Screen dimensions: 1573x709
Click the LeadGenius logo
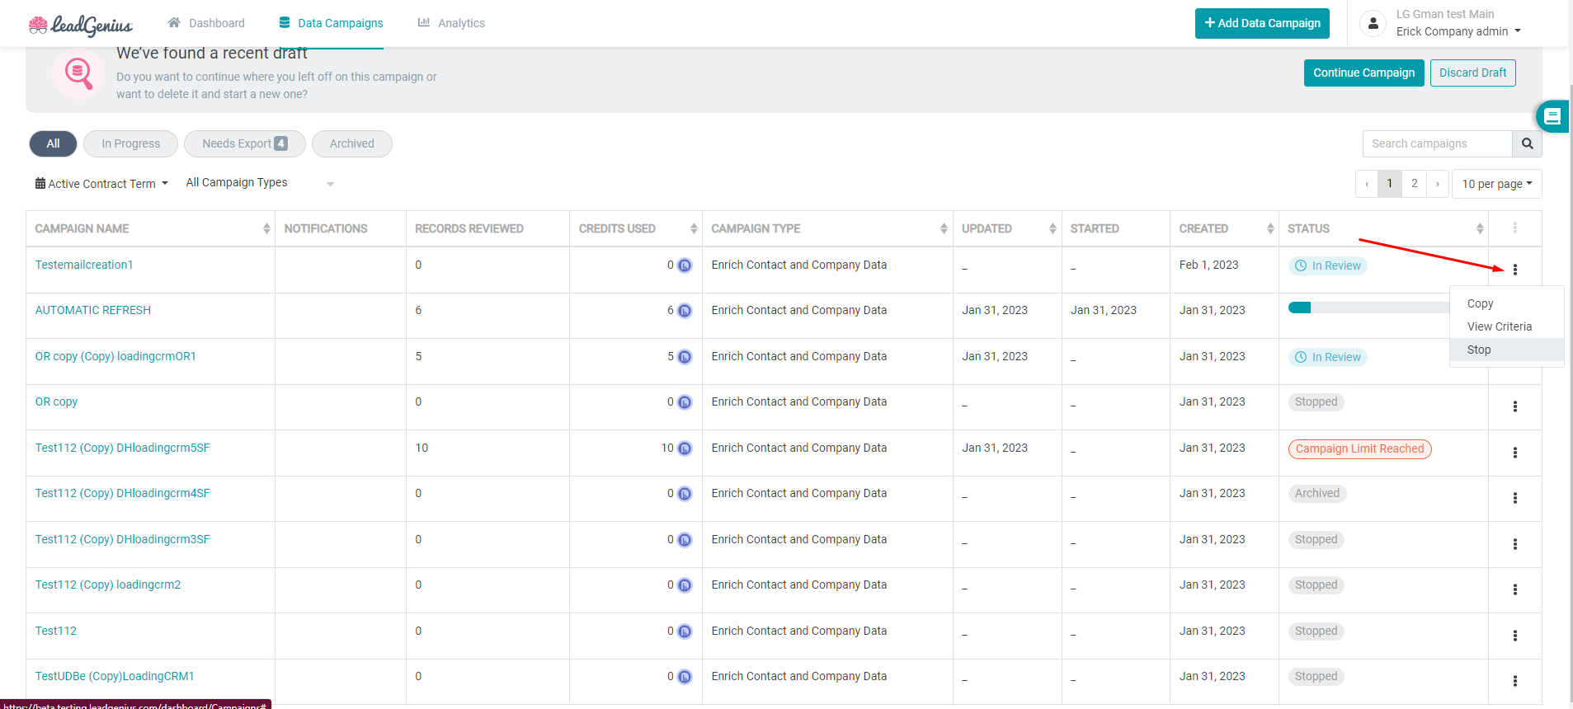click(x=80, y=26)
